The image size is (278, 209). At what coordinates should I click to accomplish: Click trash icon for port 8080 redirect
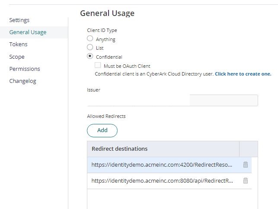pyautogui.click(x=246, y=181)
